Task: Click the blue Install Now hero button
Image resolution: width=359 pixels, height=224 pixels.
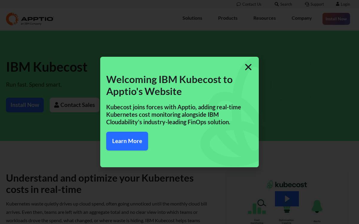Action: tap(25, 105)
